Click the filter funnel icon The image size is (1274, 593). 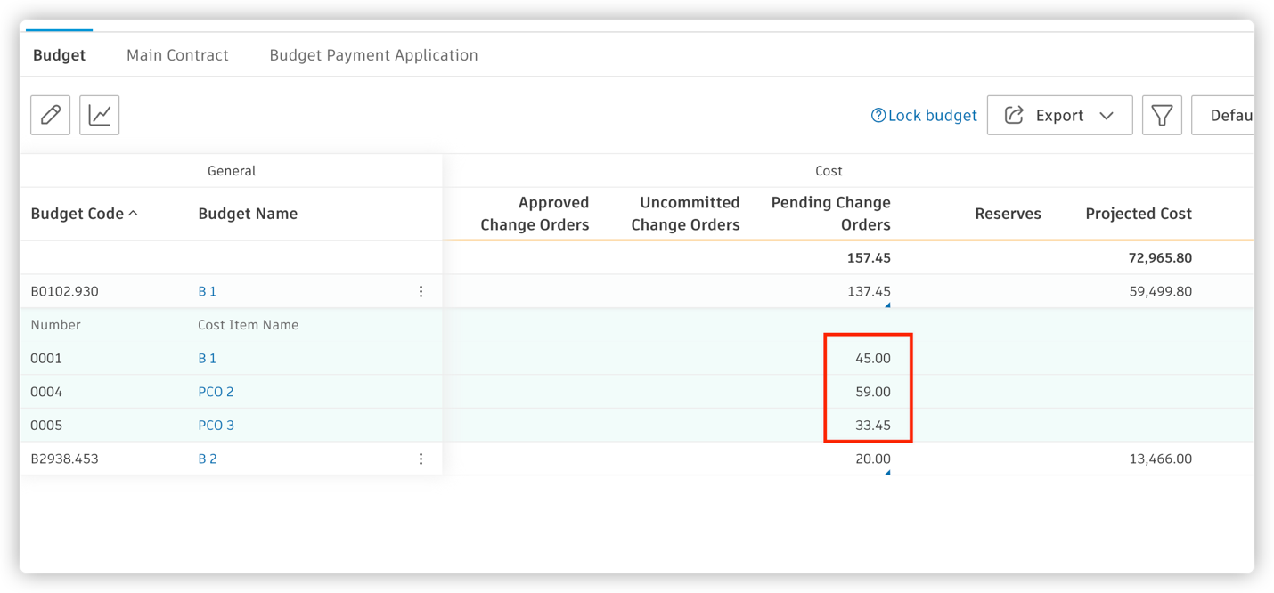click(x=1162, y=115)
